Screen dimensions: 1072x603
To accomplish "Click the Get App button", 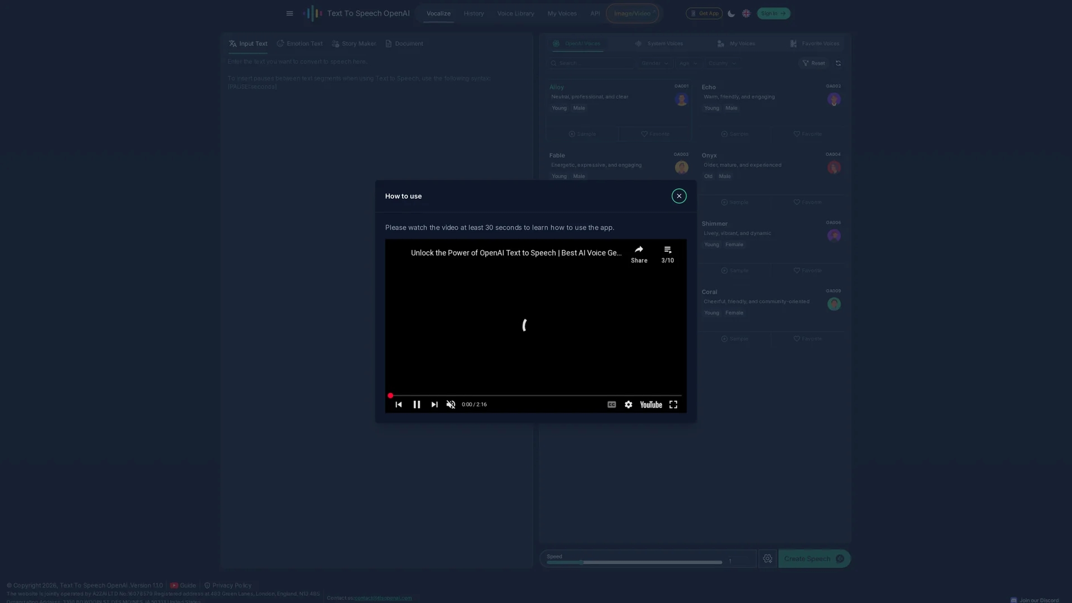I will pos(704,13).
